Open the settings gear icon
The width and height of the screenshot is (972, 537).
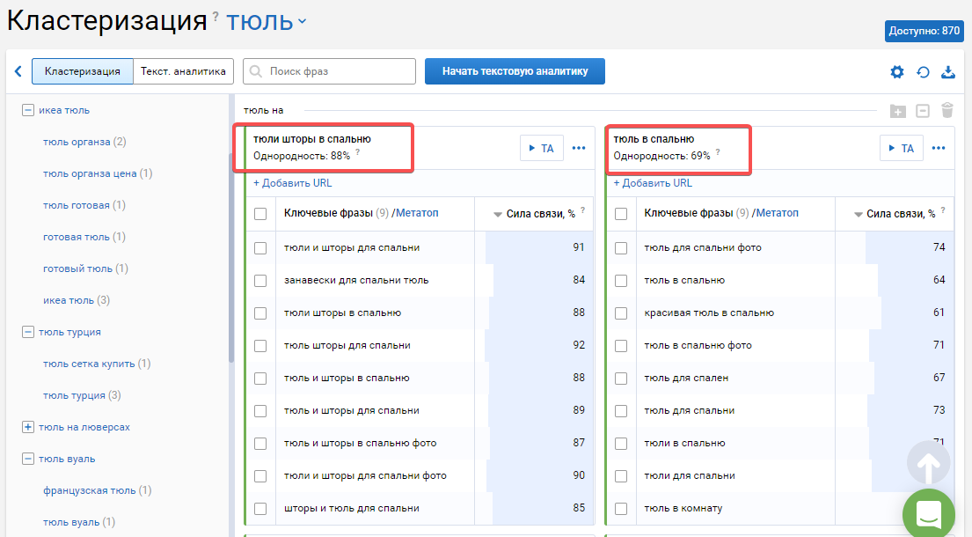click(x=897, y=72)
